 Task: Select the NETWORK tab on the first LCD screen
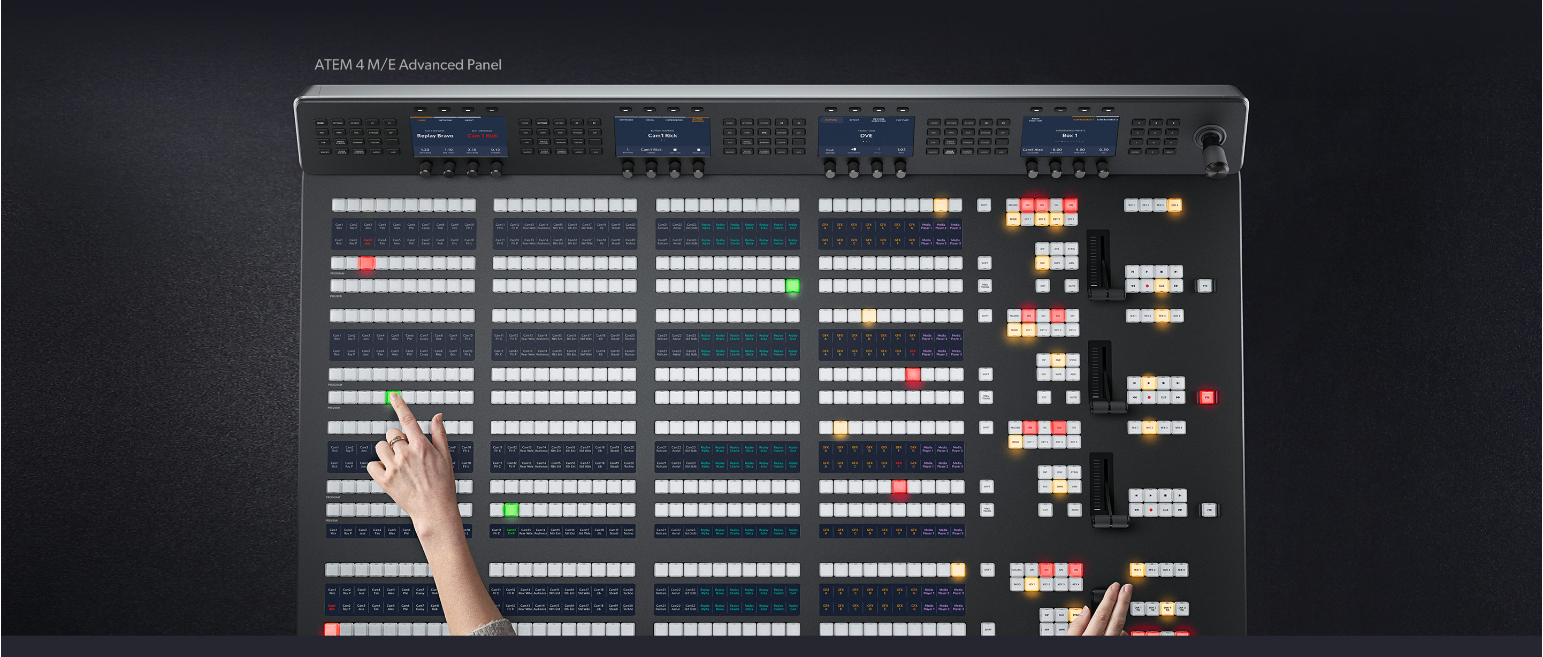click(446, 120)
